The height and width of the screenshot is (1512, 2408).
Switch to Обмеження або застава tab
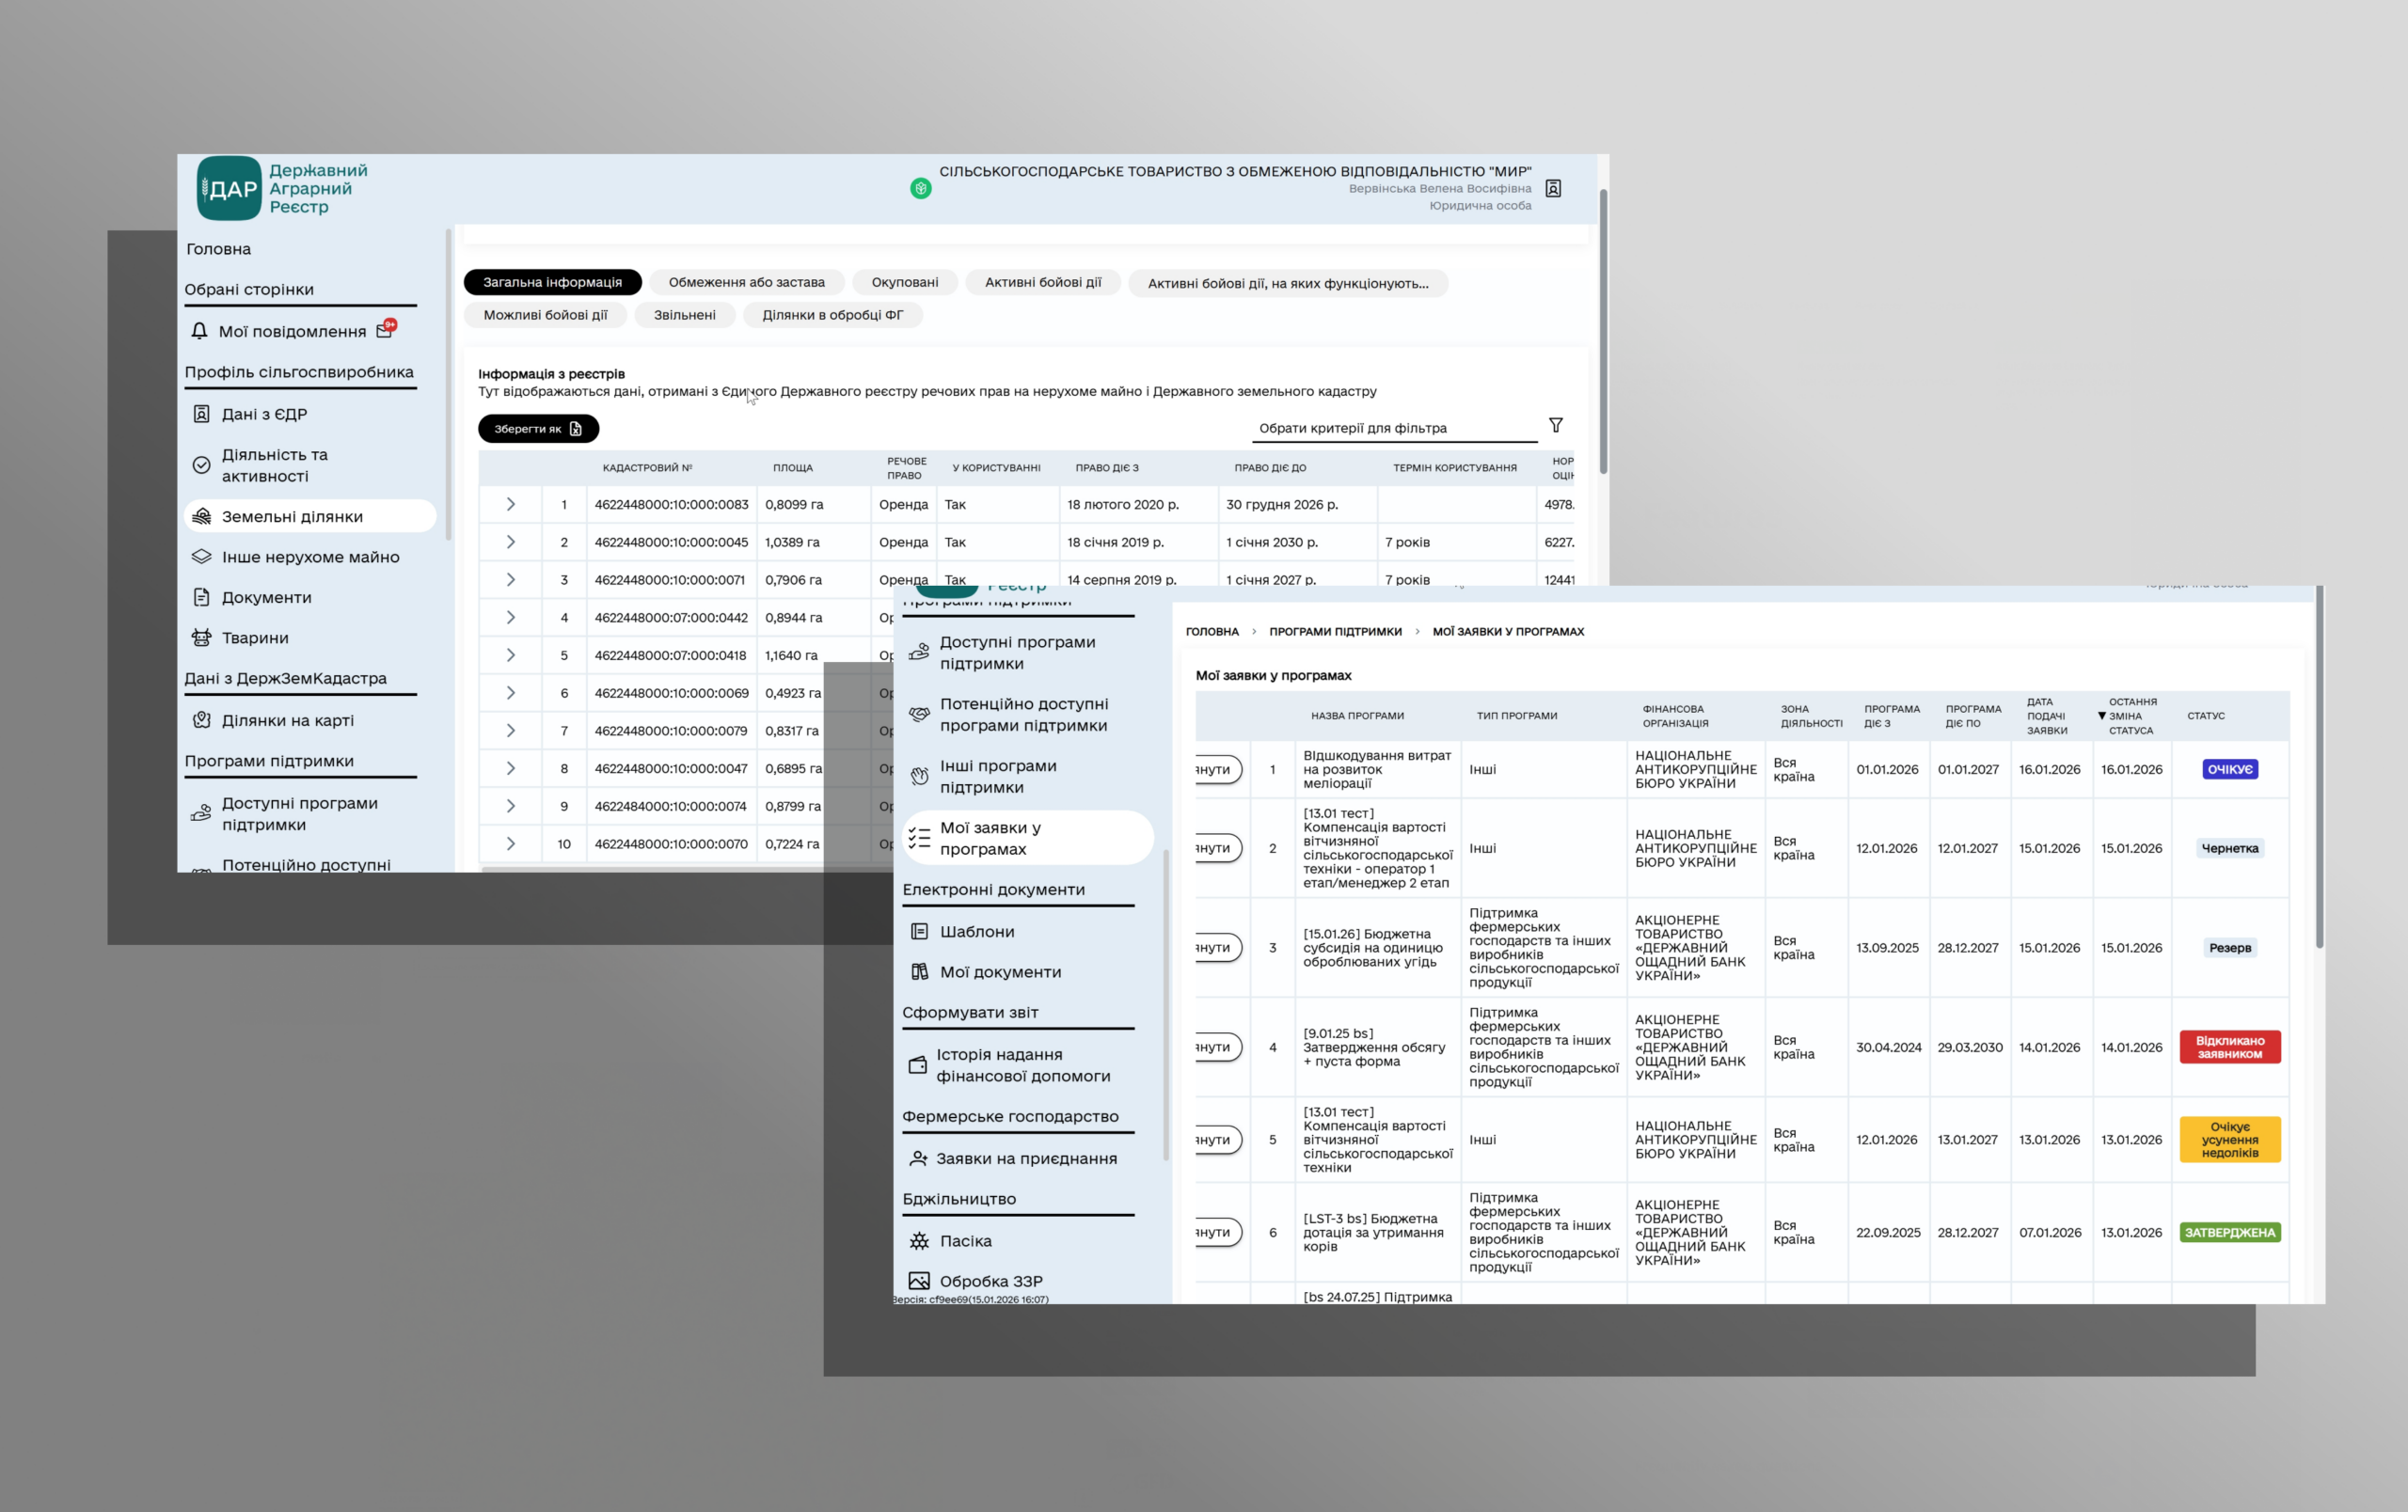click(x=746, y=283)
